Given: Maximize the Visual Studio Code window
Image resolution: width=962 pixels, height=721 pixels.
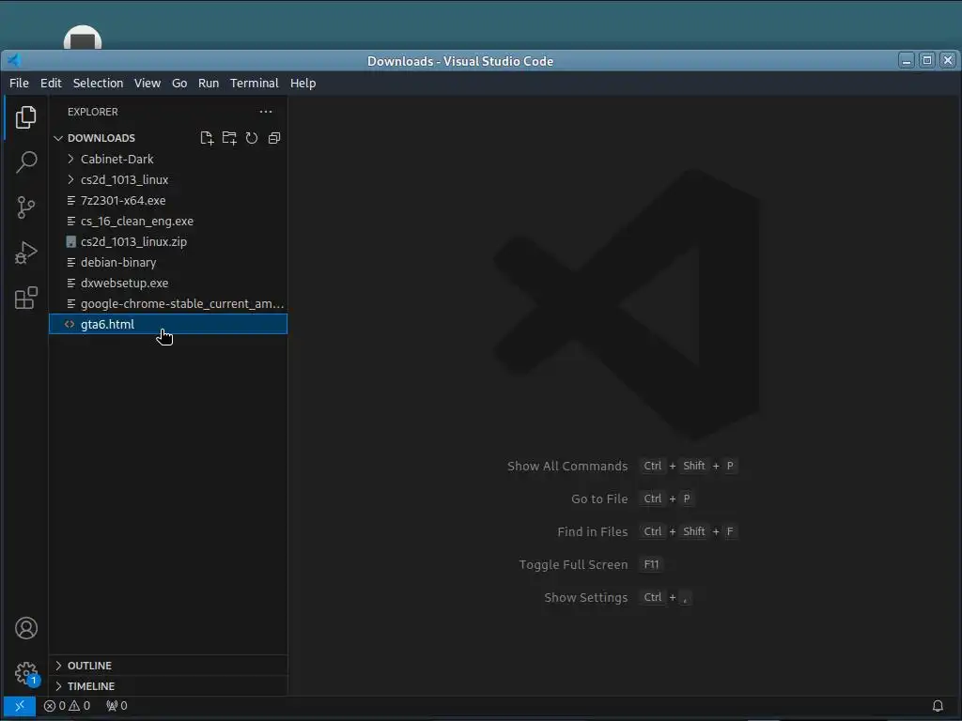Looking at the screenshot, I should click(927, 60).
